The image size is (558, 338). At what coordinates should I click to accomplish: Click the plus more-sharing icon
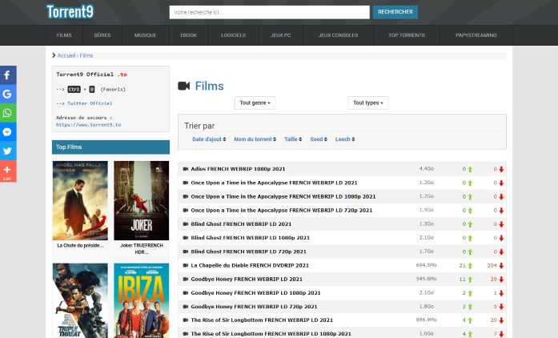click(7, 170)
